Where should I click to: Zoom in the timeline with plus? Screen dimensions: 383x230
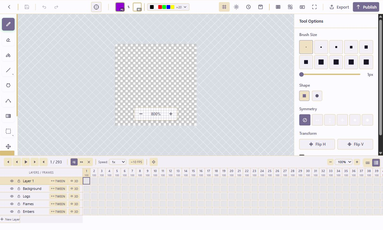(x=357, y=162)
